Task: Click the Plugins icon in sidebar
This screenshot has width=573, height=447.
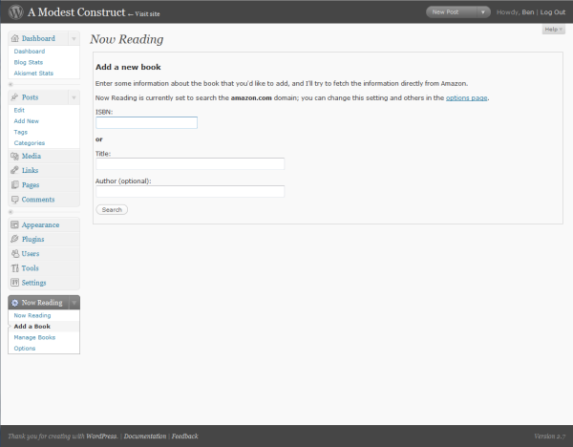Action: pos(15,239)
